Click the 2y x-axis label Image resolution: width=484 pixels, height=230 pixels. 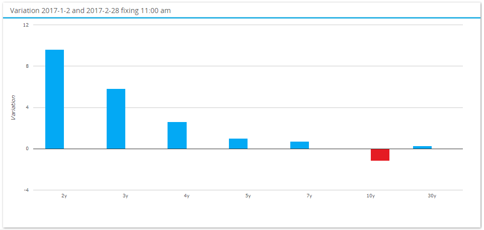64,196
